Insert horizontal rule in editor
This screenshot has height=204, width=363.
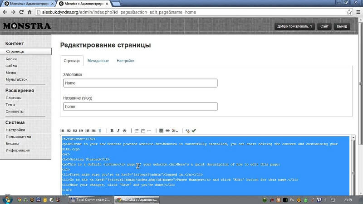pyautogui.click(x=149, y=131)
